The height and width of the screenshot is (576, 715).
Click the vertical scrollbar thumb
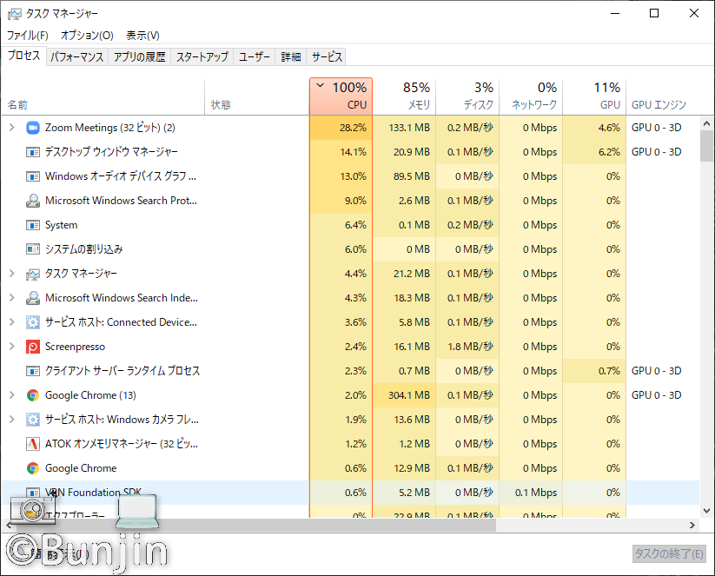click(706, 146)
